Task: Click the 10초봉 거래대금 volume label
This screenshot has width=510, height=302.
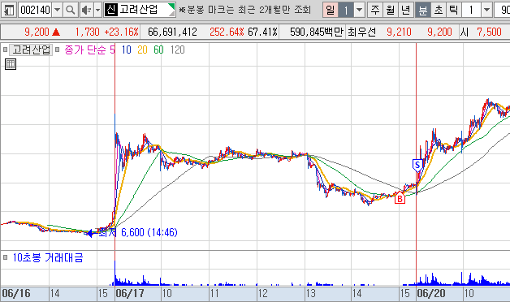Action: [x=48, y=257]
